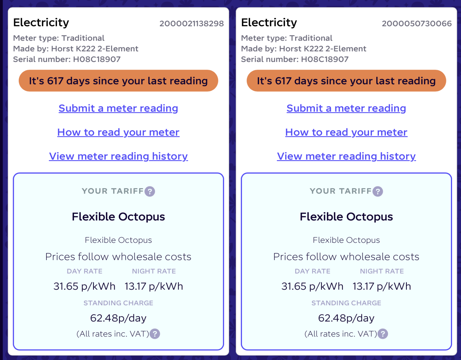Click the right Electricity heading
461x360 pixels.
pos(269,22)
